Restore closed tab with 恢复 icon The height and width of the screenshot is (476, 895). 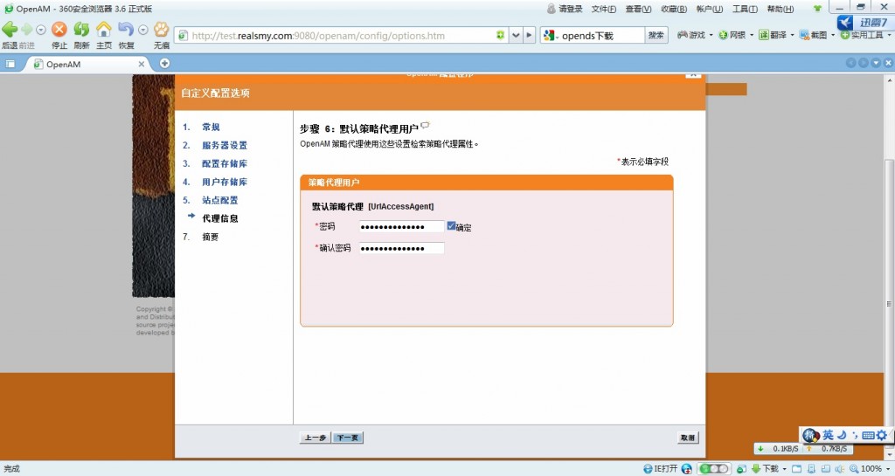[126, 29]
